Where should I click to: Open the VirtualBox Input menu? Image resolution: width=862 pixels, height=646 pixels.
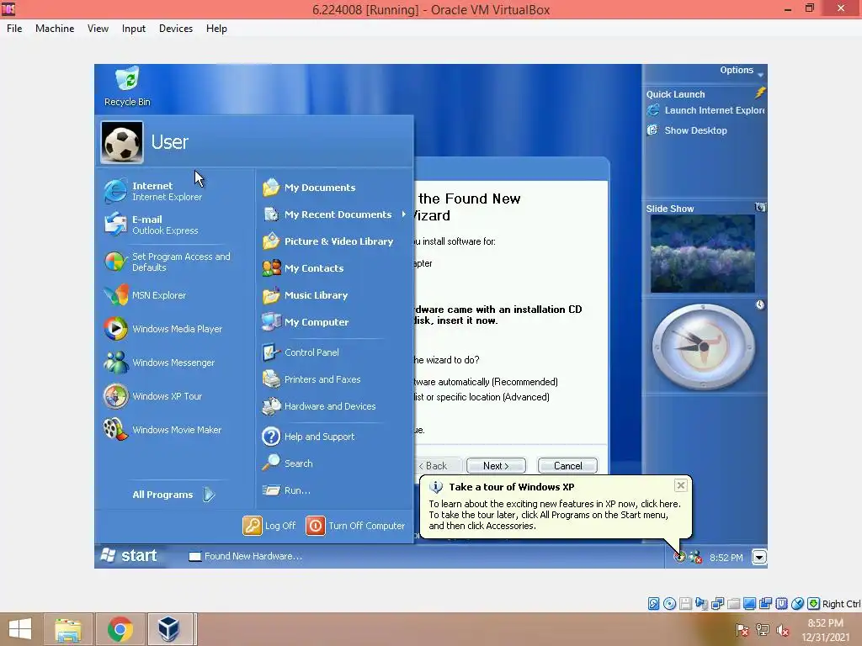(134, 29)
